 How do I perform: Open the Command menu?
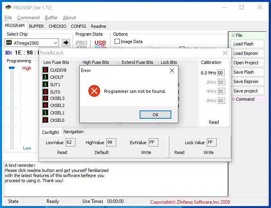(28, 18)
